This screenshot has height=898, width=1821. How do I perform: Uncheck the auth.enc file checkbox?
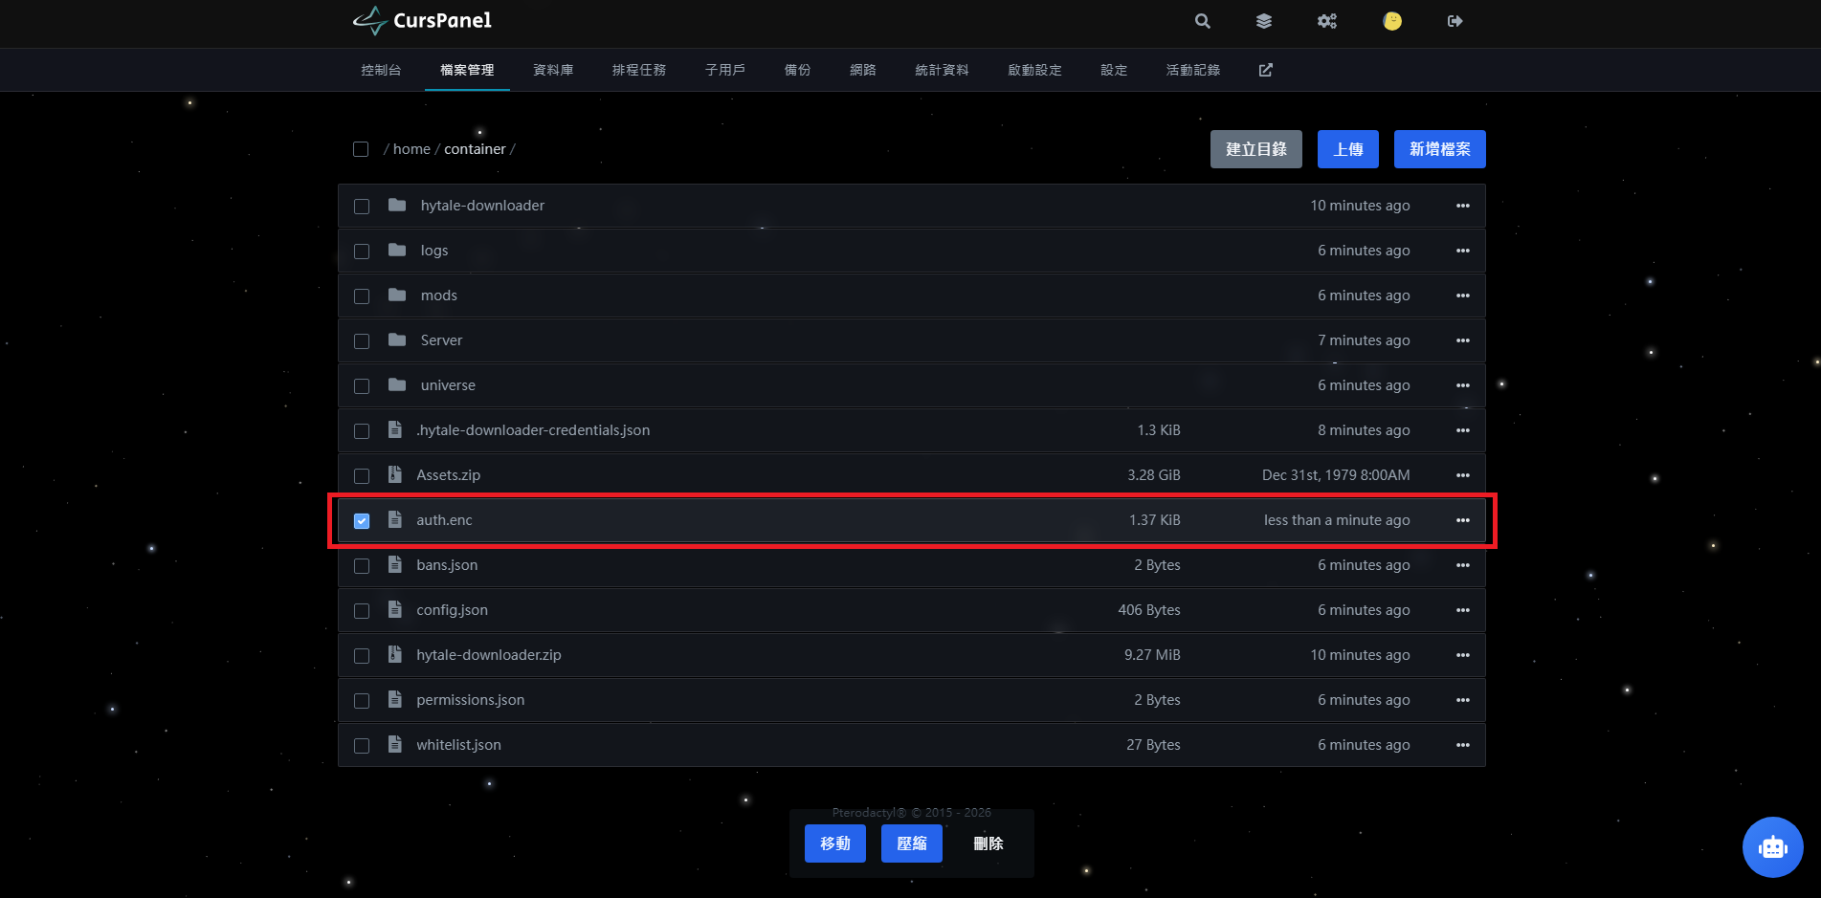[362, 521]
